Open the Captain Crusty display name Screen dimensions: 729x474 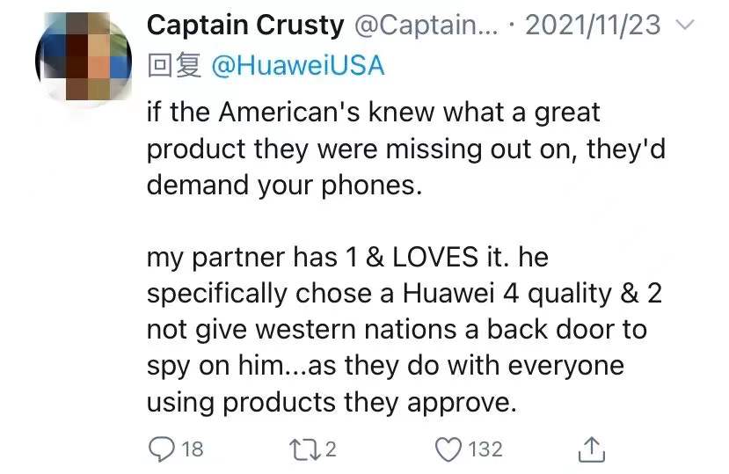coord(245,25)
